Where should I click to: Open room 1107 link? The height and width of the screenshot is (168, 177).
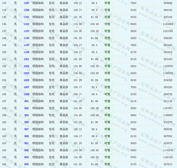pyautogui.click(x=26, y=45)
